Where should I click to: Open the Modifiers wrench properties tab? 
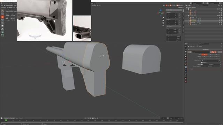click(186, 67)
